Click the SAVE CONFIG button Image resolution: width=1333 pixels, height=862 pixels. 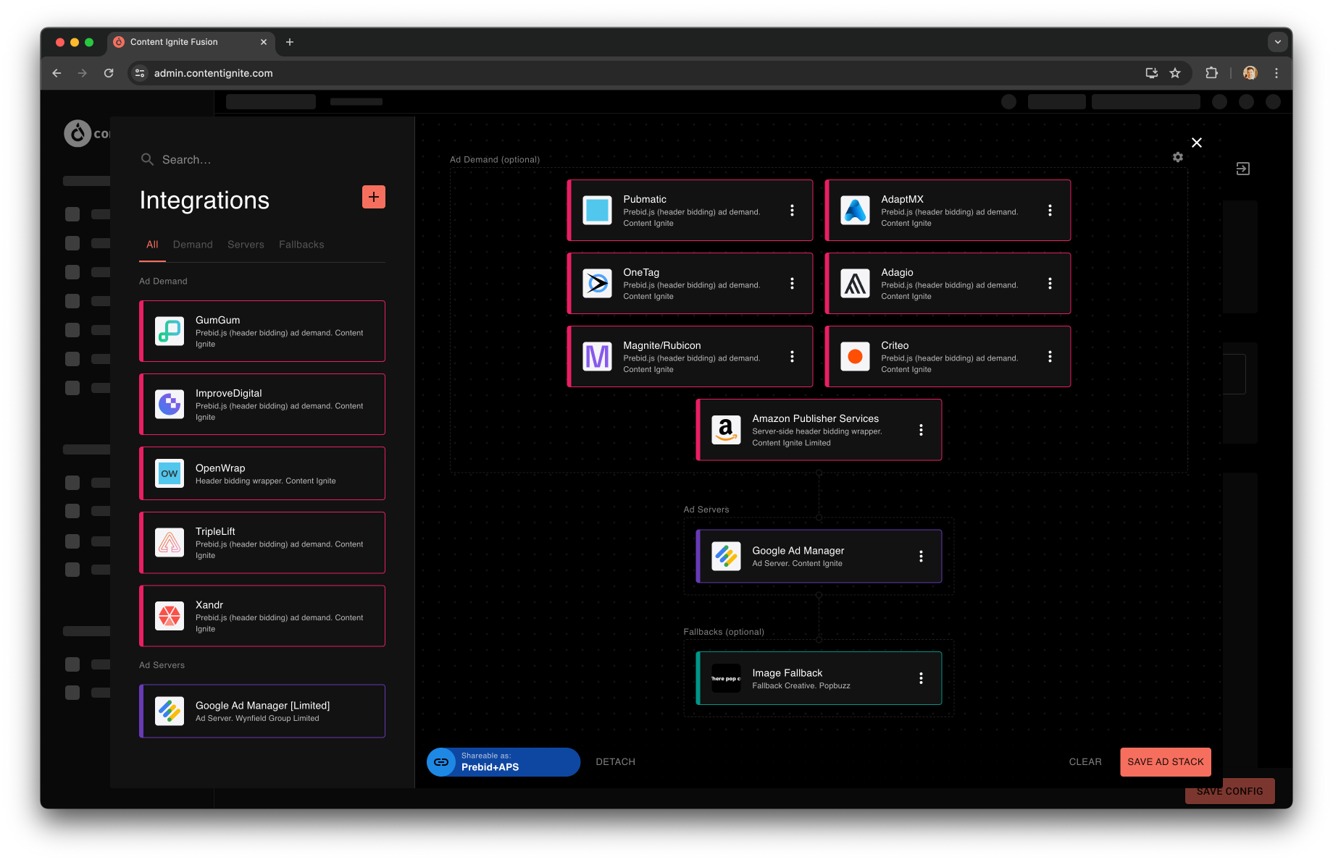1230,792
